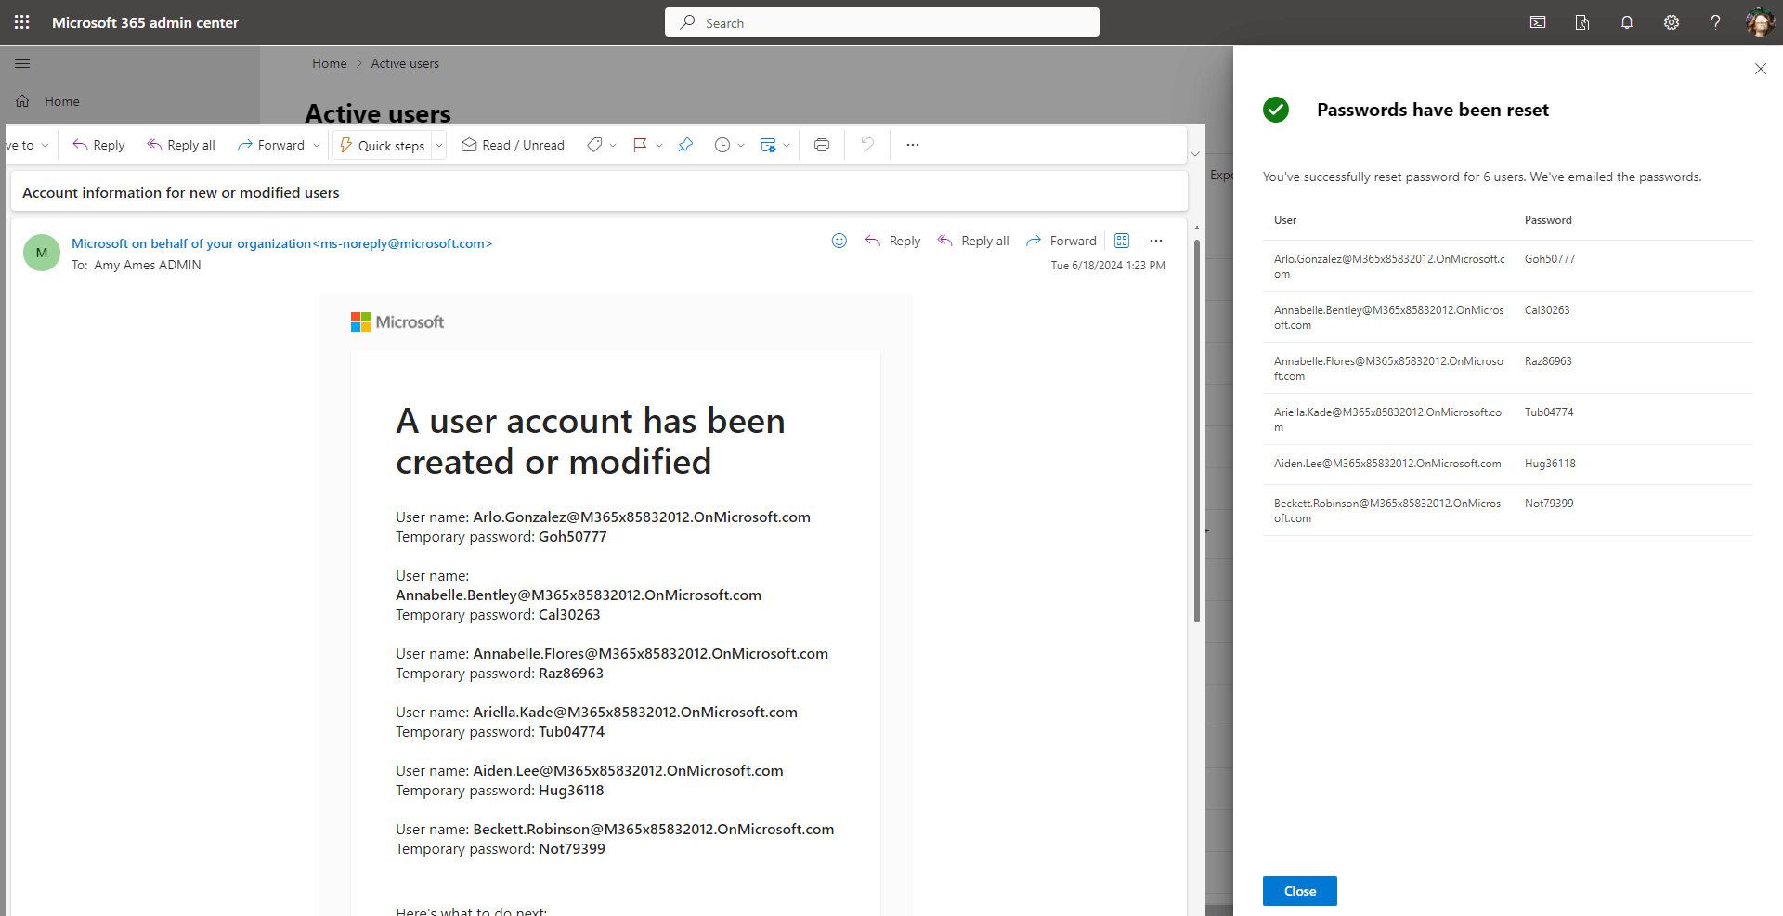Open the left navigation hamburger menu
1783x916 pixels.
tap(22, 63)
